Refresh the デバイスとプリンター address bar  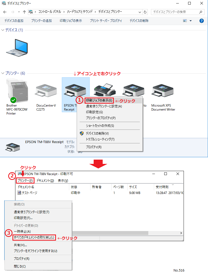tap(145, 12)
